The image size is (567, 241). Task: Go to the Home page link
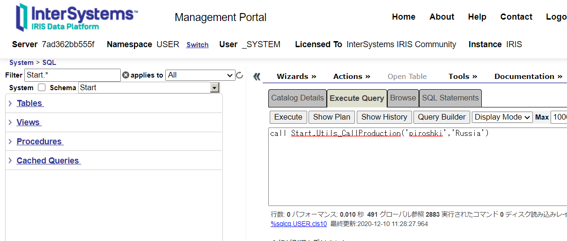click(x=404, y=17)
